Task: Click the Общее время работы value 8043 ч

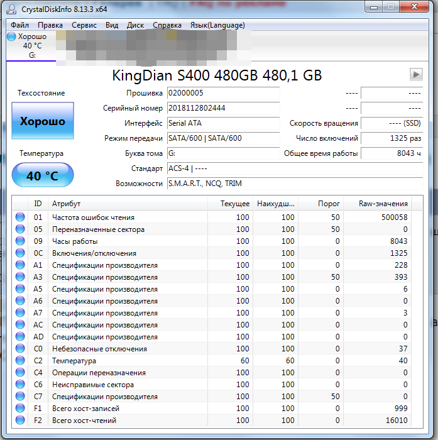Action: click(391, 153)
